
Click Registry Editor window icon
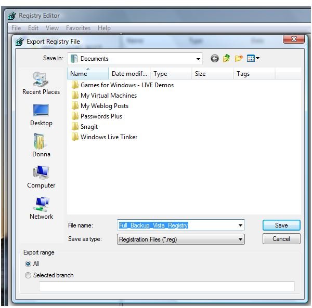pos(12,16)
